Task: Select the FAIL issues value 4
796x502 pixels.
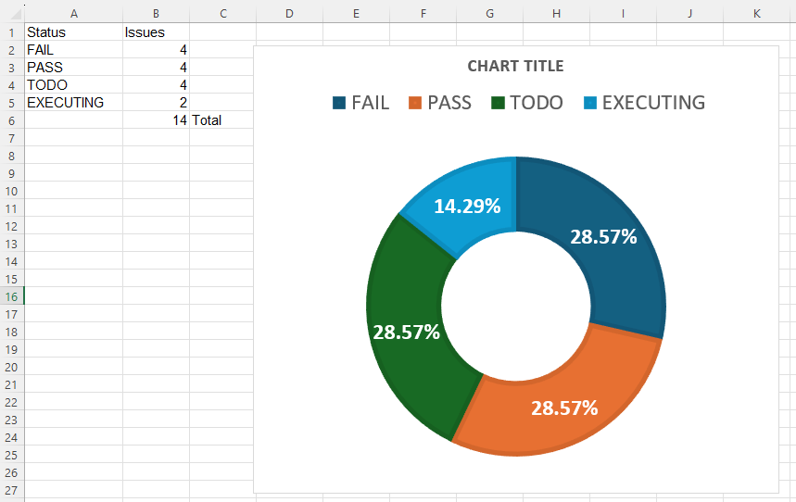Action: pyautogui.click(x=156, y=50)
